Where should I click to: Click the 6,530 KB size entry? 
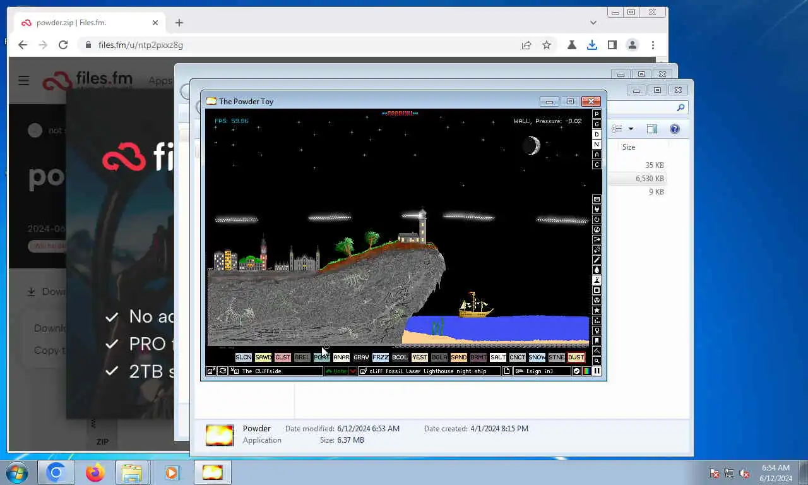click(x=650, y=179)
